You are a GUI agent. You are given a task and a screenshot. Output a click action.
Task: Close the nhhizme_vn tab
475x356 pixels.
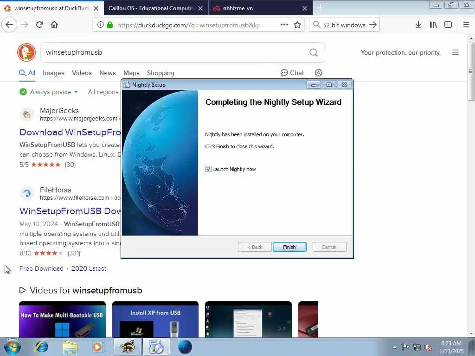(305, 8)
